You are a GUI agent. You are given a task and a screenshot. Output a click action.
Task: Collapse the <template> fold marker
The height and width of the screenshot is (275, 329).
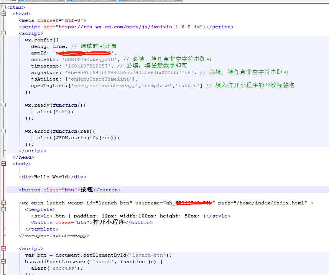[x=3, y=209]
